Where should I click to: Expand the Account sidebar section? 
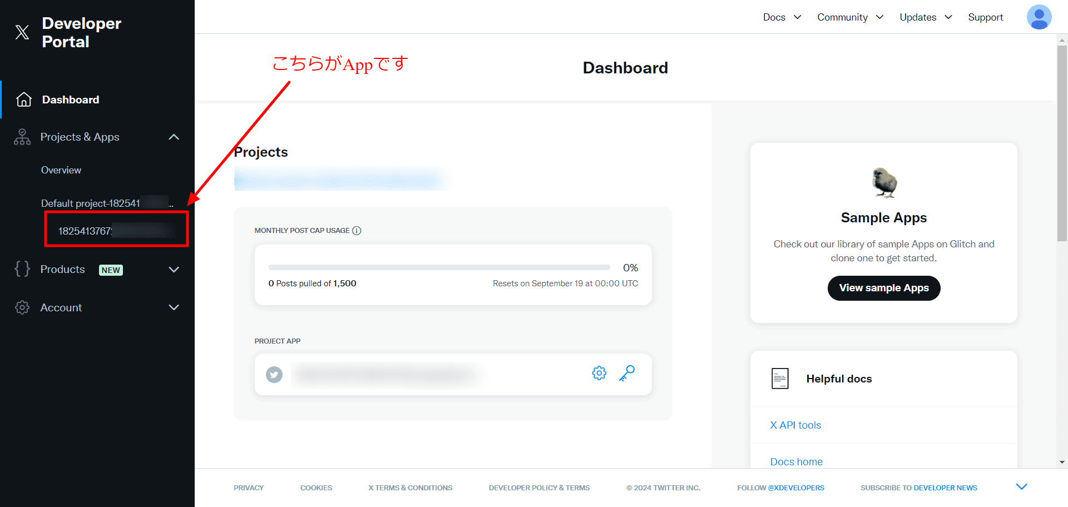pyautogui.click(x=174, y=307)
